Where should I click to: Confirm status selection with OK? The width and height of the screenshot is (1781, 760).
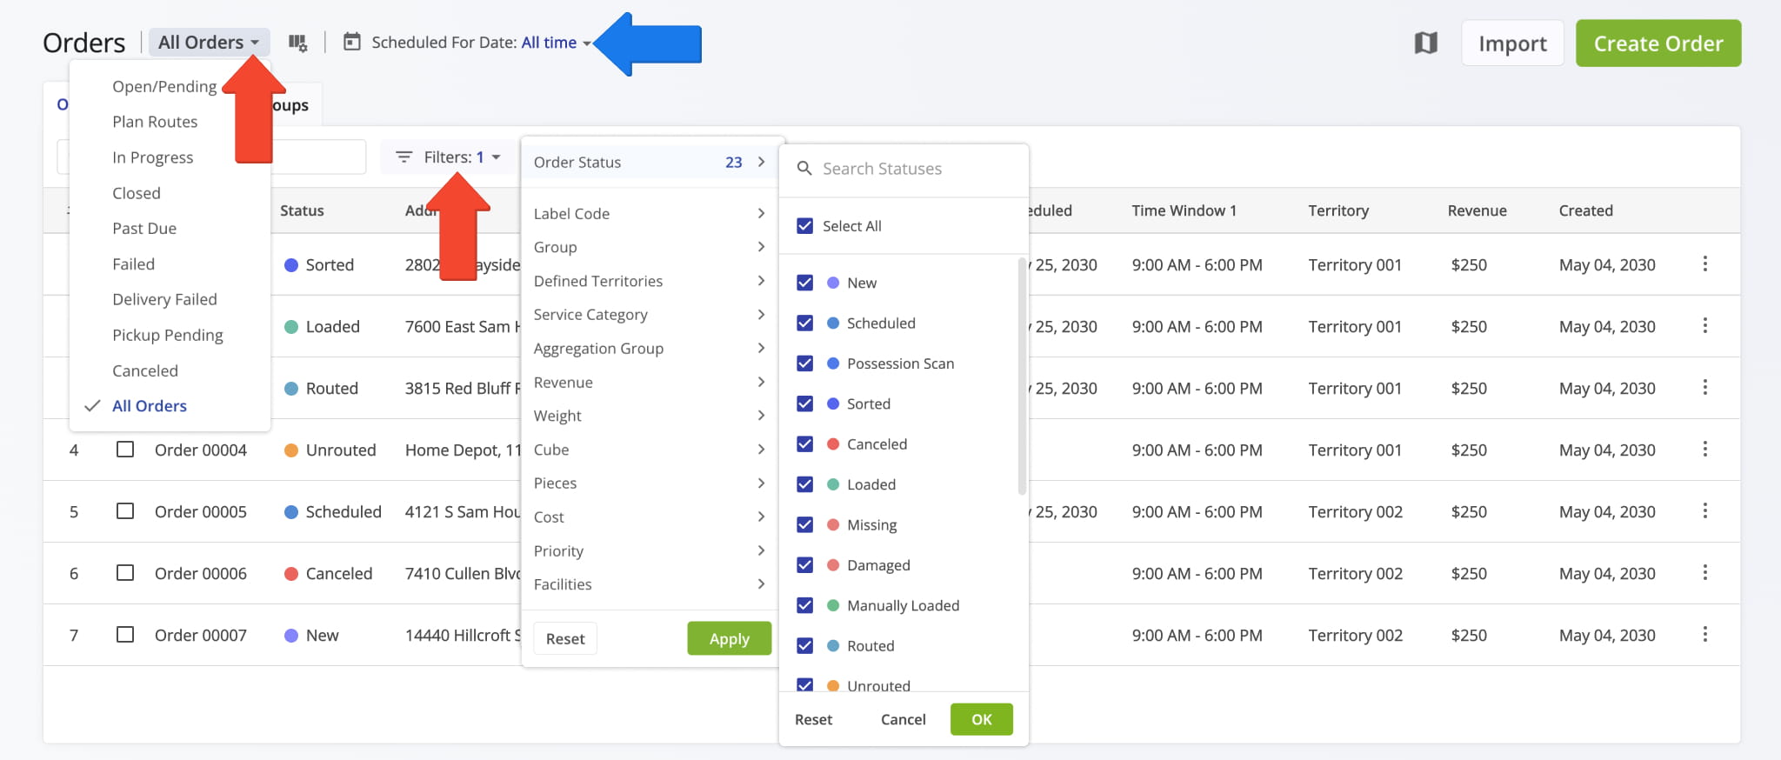pos(981,719)
